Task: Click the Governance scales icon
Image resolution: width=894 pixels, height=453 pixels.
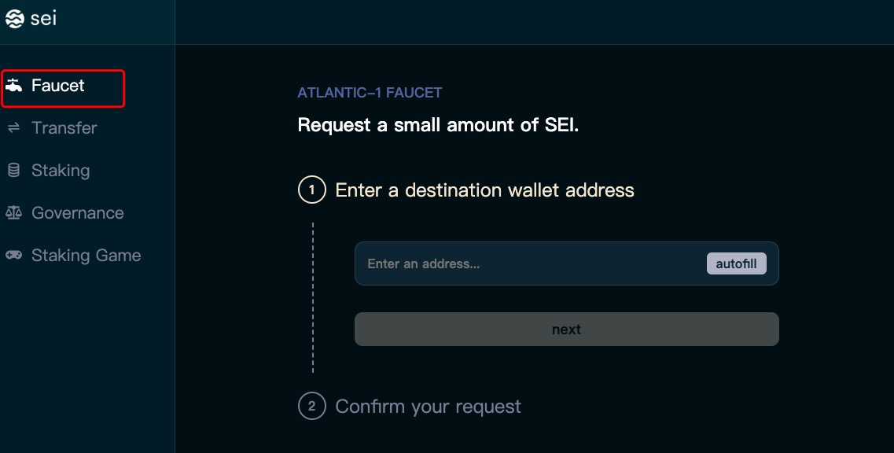Action: (x=13, y=213)
